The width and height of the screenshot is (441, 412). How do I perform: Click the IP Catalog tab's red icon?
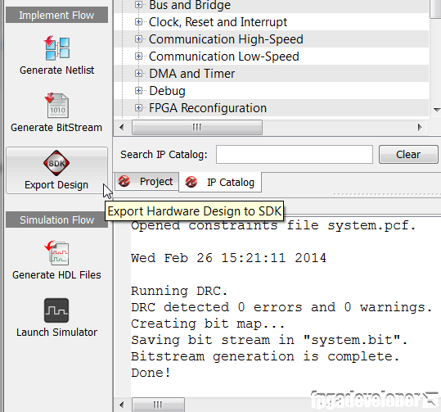tap(191, 182)
